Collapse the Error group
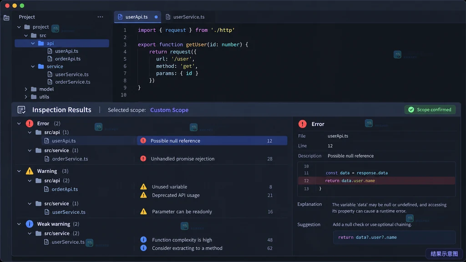The image size is (466, 262). [x=19, y=123]
